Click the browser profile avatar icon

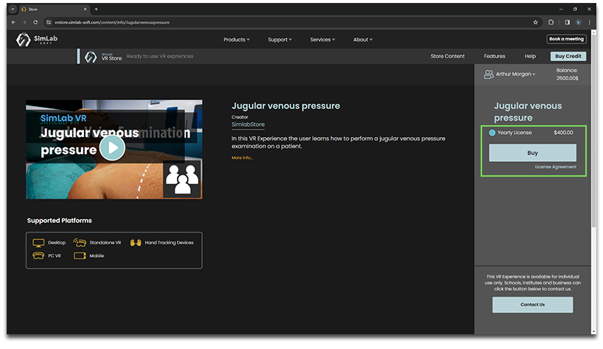tap(579, 22)
